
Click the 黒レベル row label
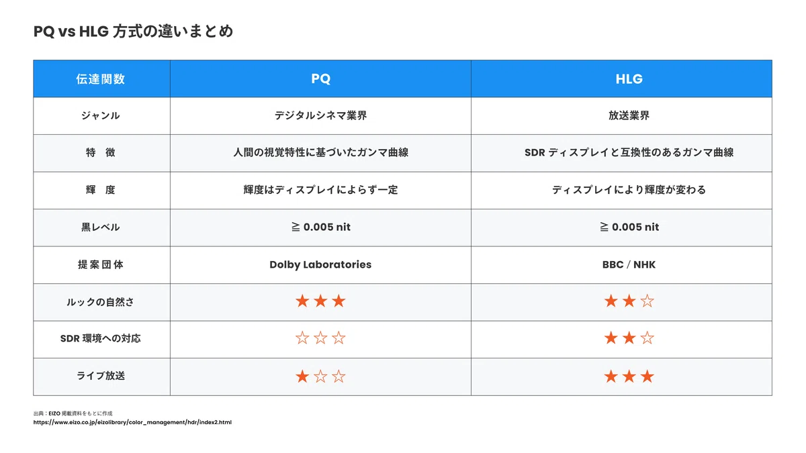coord(101,227)
